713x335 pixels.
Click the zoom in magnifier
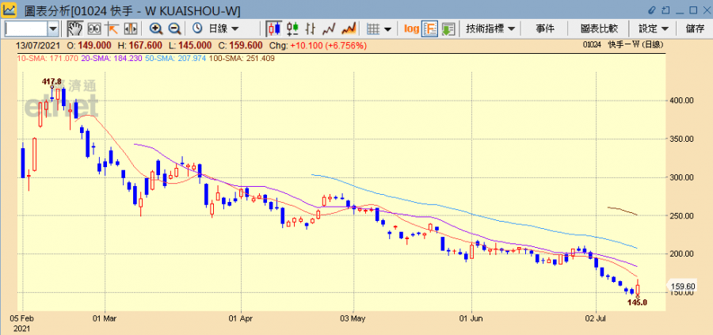tap(155, 29)
